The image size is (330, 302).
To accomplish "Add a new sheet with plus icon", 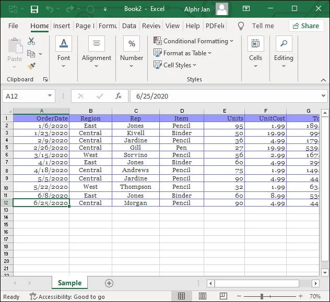I will [109, 283].
